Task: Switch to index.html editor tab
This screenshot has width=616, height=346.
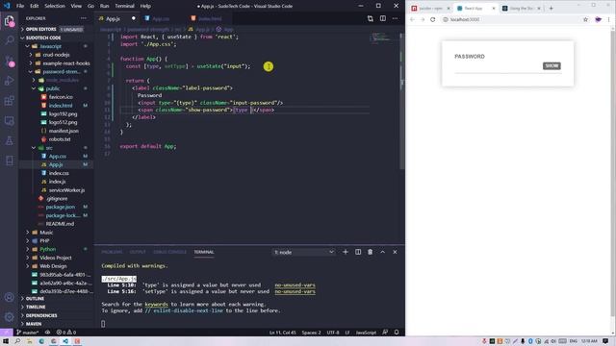Action: pyautogui.click(x=210, y=18)
